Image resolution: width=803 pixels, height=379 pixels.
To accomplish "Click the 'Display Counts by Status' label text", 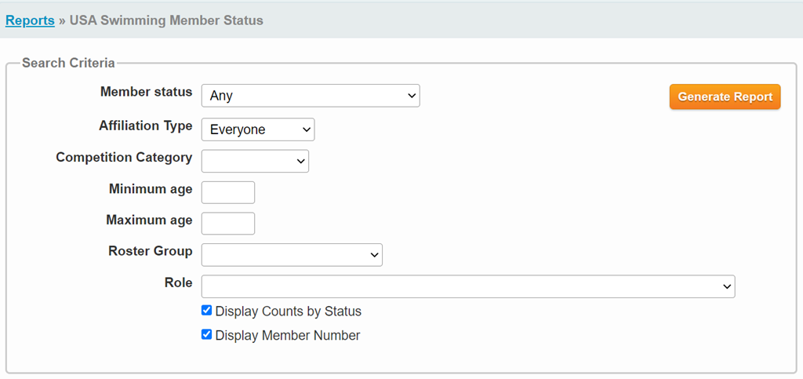I will point(288,312).
